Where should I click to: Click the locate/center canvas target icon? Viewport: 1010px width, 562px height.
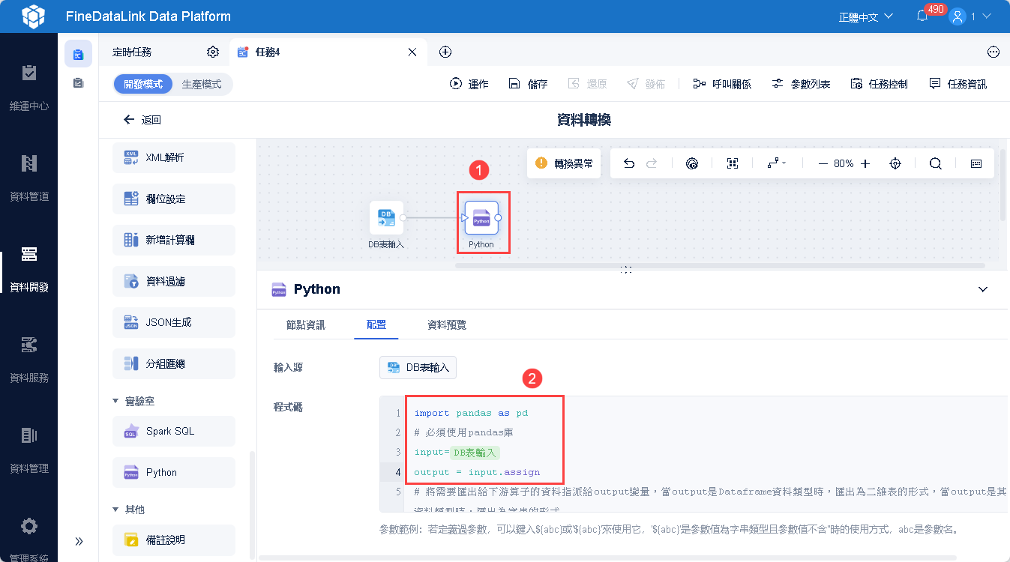click(895, 163)
